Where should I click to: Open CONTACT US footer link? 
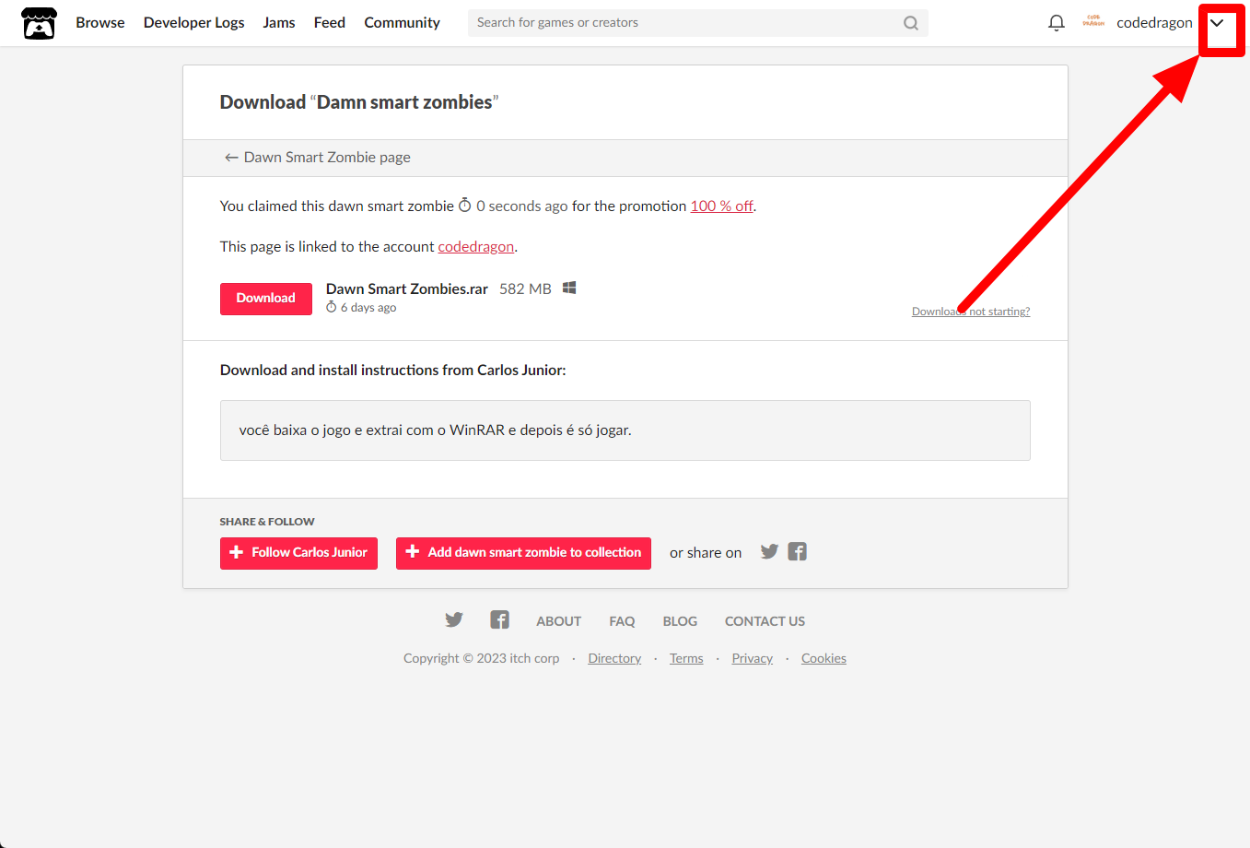click(x=765, y=621)
